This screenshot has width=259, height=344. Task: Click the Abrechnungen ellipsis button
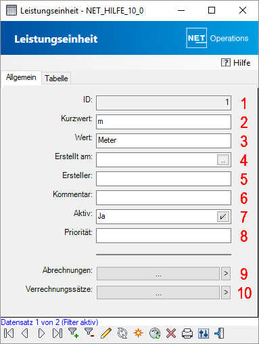click(x=158, y=274)
